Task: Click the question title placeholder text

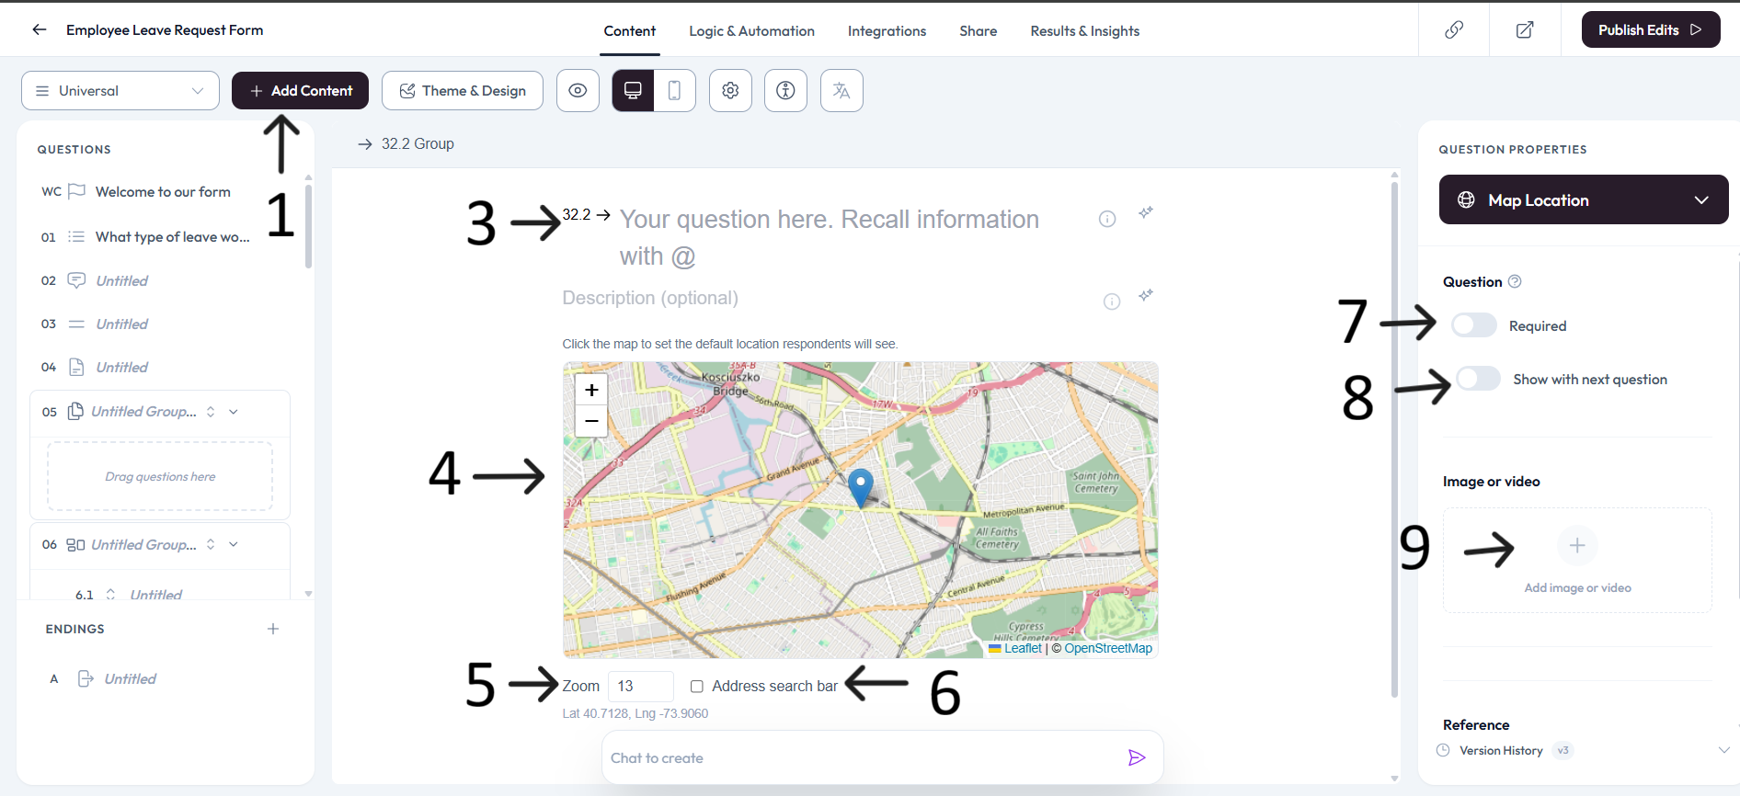Action: [x=829, y=237]
